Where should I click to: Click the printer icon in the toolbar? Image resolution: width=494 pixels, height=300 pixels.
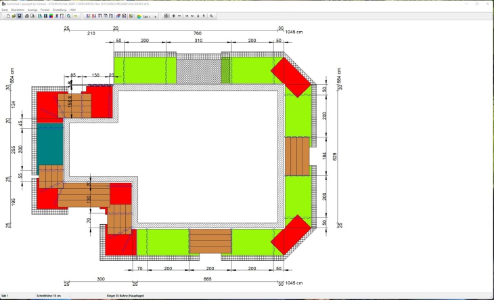pyautogui.click(x=26, y=16)
